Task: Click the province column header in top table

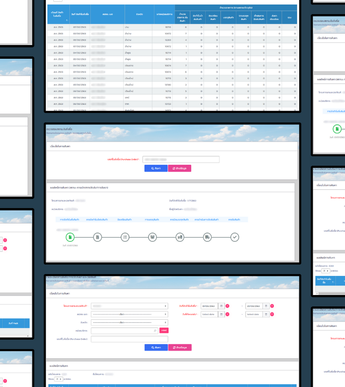Action: point(139,14)
